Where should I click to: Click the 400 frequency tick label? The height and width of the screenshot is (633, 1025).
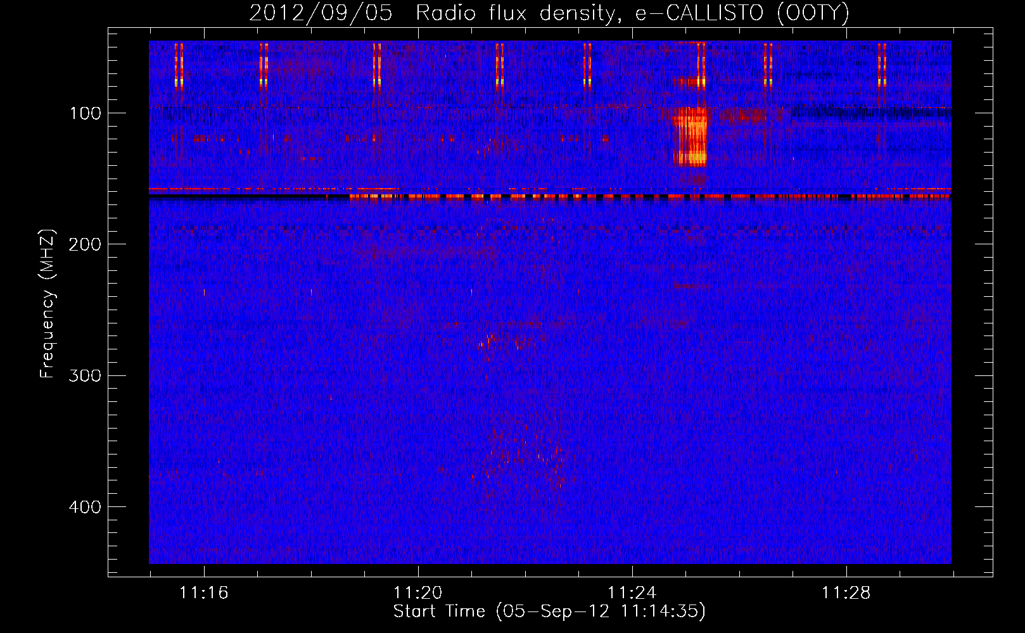(x=85, y=507)
